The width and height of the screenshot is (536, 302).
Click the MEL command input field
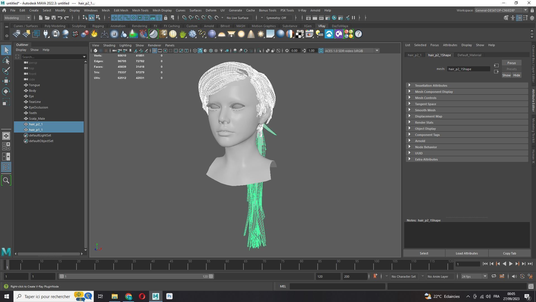pos(337,286)
